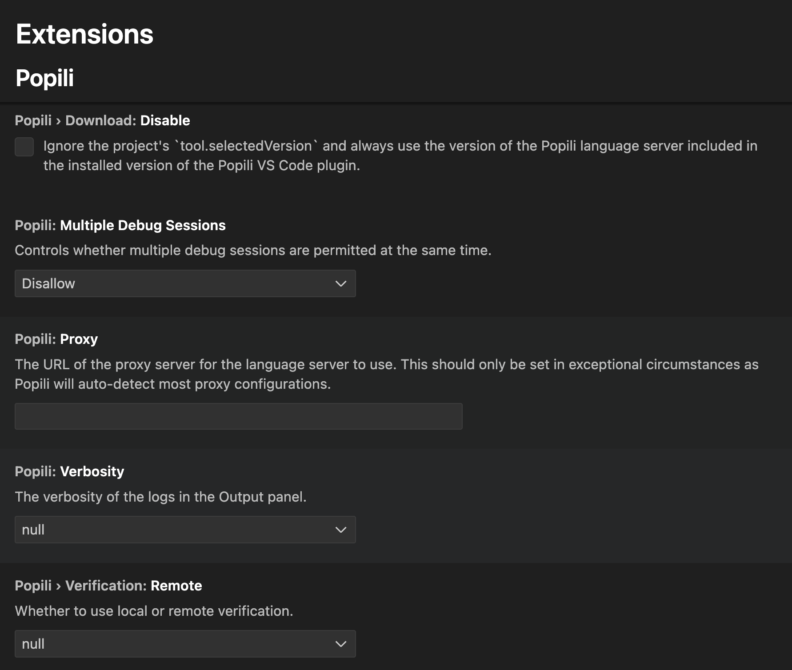
Task: Open the Multiple Debug Sessions dropdown
Action: [x=185, y=283]
